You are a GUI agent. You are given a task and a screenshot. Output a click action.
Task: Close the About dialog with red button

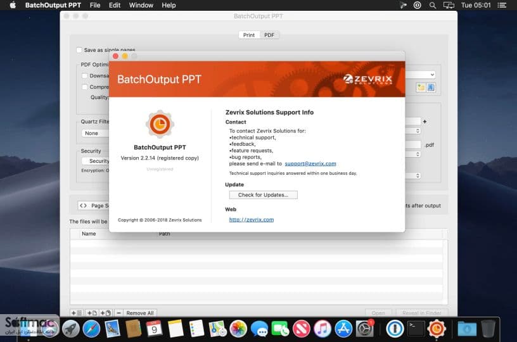pyautogui.click(x=115, y=56)
